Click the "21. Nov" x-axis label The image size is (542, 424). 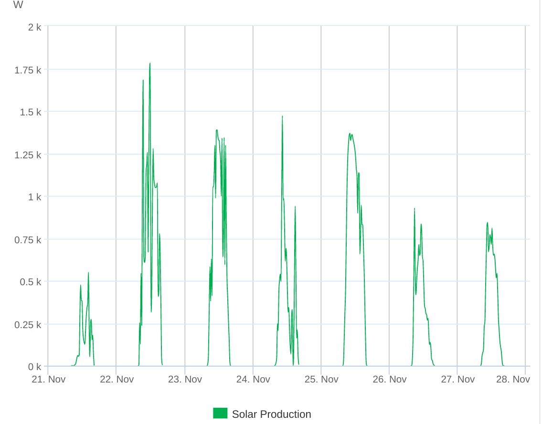49,380
